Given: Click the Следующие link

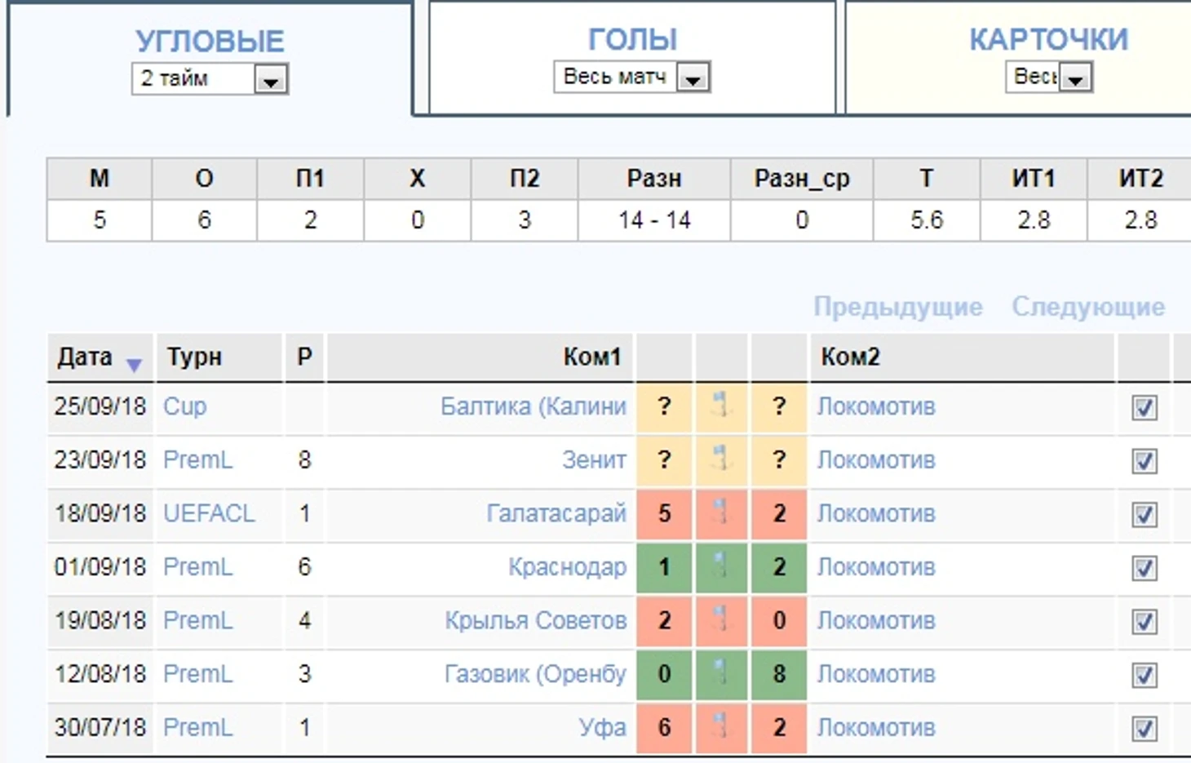Looking at the screenshot, I should (x=1089, y=307).
